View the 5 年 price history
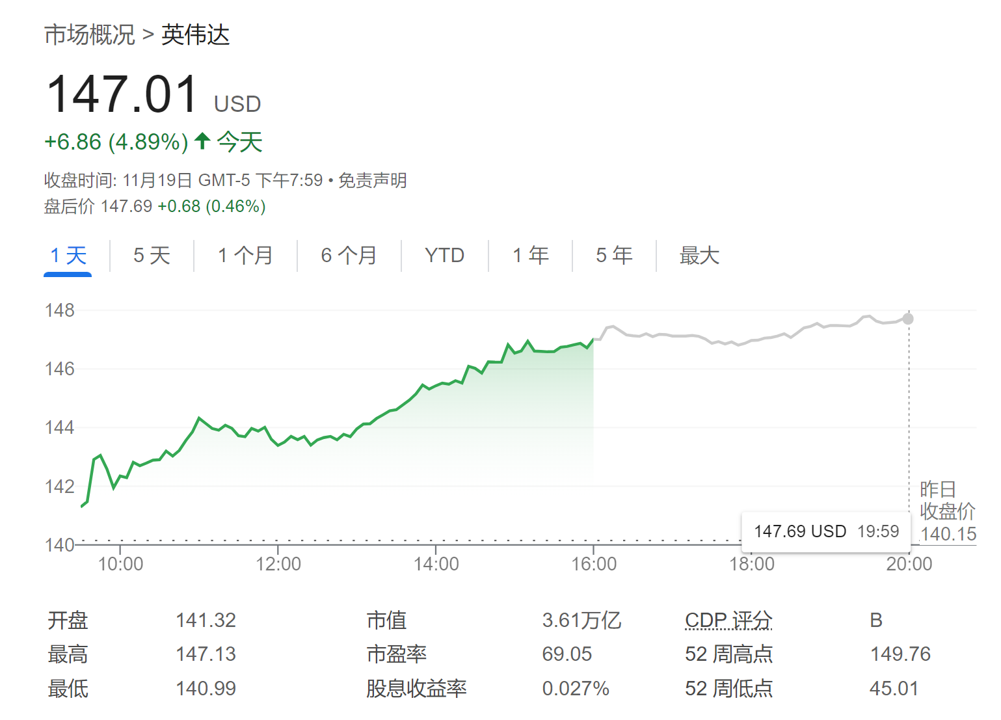 click(614, 256)
